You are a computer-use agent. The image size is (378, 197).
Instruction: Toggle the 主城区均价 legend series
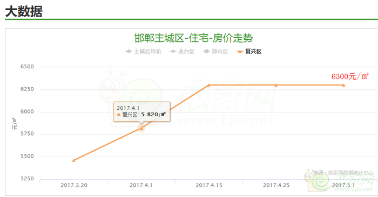(x=143, y=52)
